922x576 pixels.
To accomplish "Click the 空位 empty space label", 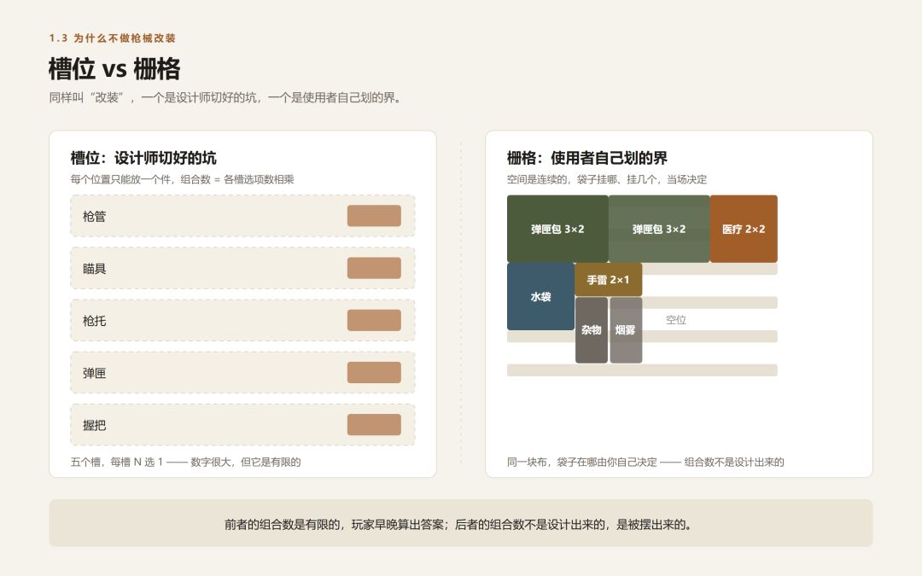I will click(675, 320).
